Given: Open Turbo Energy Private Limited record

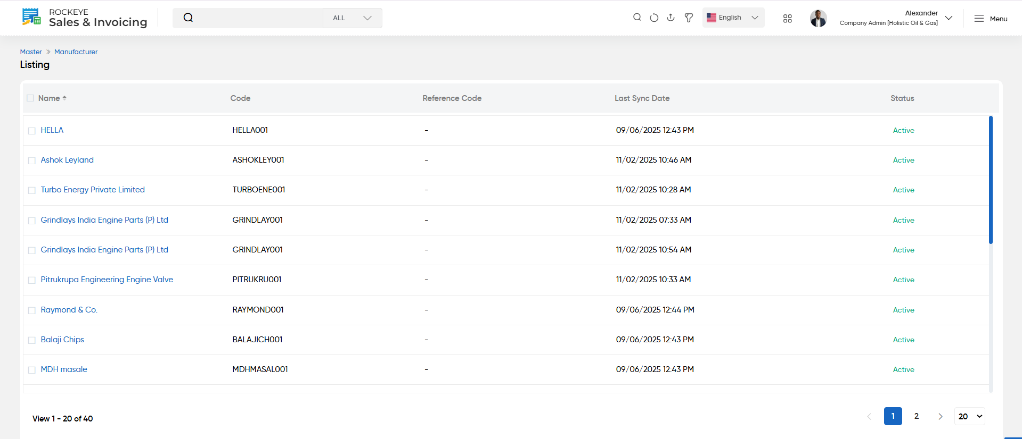Looking at the screenshot, I should pos(93,190).
